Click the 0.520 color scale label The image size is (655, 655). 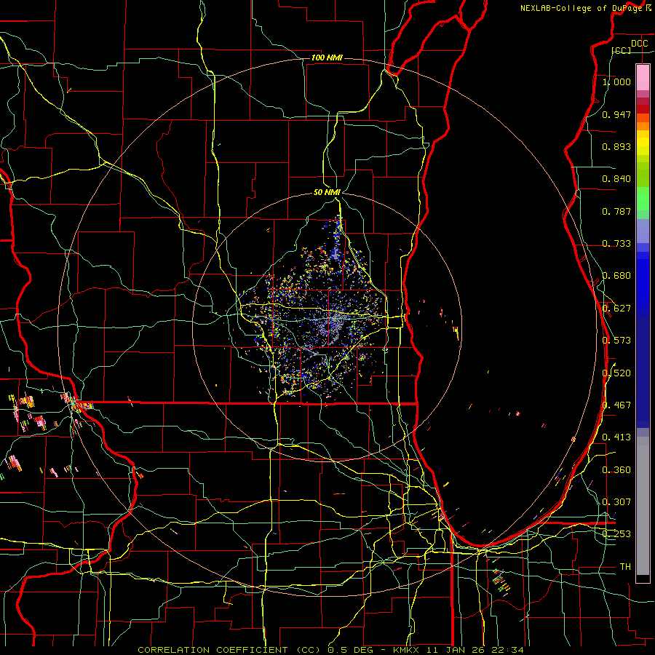[616, 372]
